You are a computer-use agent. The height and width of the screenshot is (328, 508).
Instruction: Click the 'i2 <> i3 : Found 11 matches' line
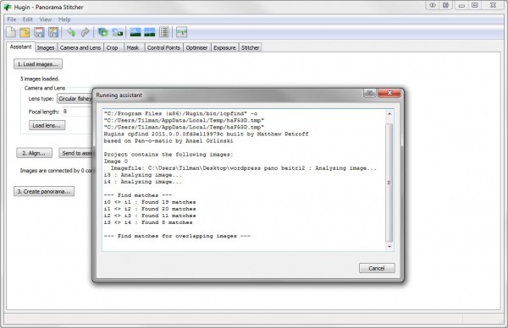[x=150, y=216]
